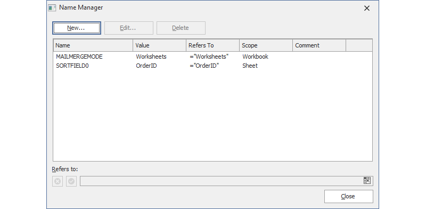The width and height of the screenshot is (426, 209).
Task: Close the Name Manager dialog with X
Action: tap(367, 9)
